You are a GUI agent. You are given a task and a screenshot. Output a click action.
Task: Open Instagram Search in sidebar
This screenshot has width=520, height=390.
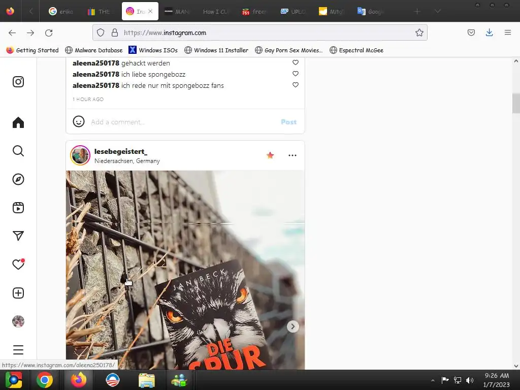(18, 151)
